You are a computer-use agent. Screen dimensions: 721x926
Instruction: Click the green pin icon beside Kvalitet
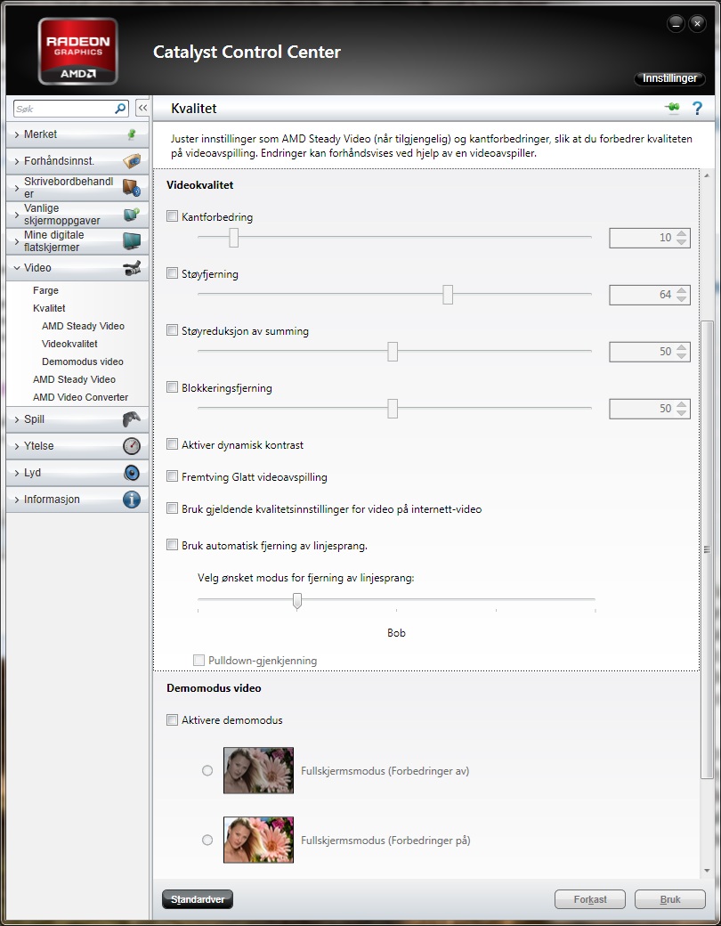(x=672, y=108)
